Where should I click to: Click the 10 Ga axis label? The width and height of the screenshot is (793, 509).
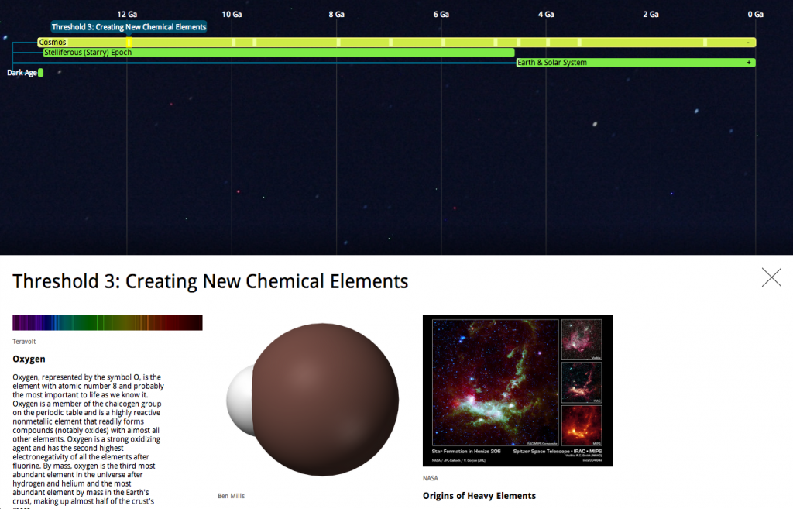coord(232,14)
